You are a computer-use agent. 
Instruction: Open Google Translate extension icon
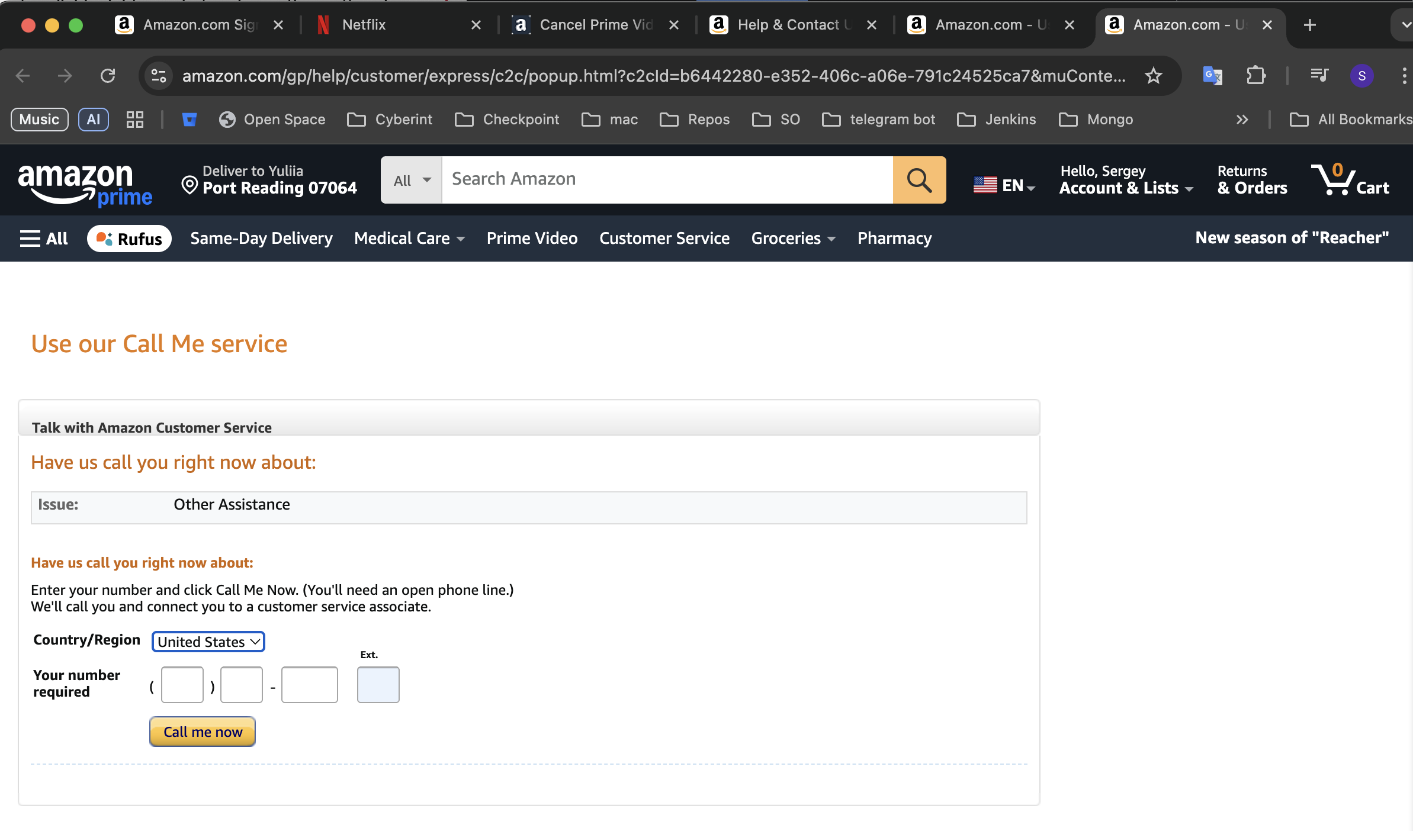(x=1212, y=76)
